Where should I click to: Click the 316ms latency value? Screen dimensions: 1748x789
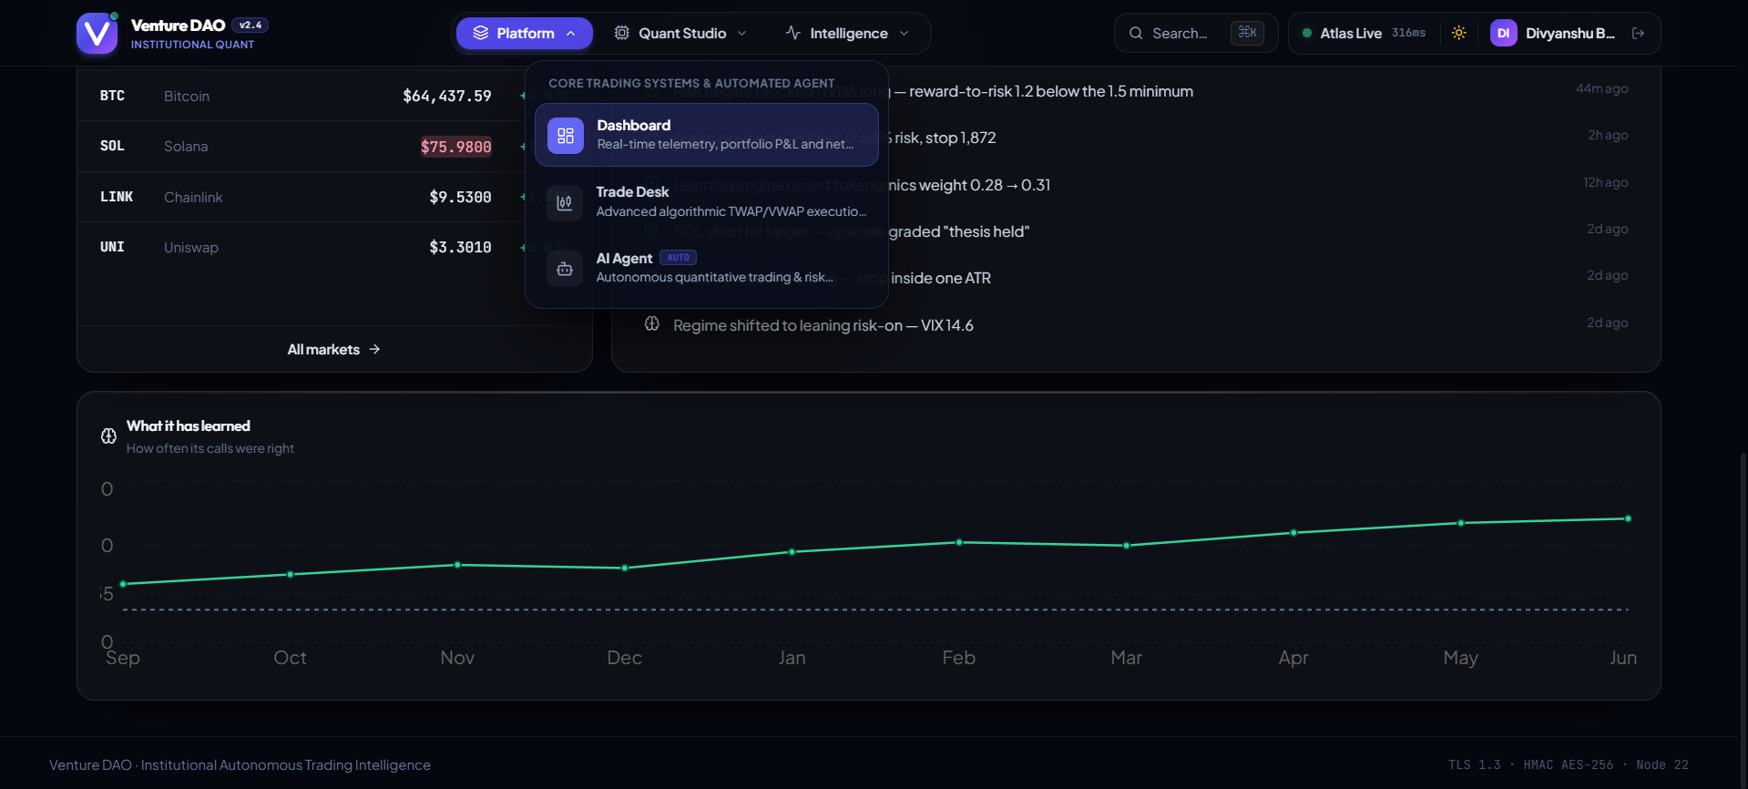(x=1408, y=33)
